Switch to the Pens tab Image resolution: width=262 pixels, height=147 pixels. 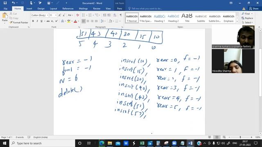(x=120, y=9)
